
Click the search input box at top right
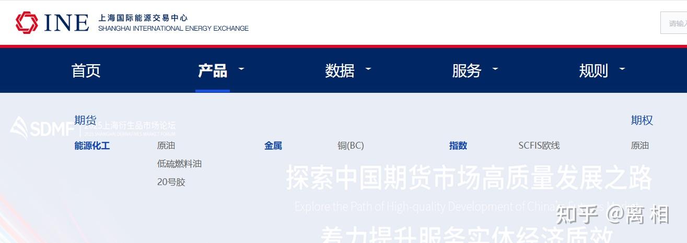[x=674, y=23]
